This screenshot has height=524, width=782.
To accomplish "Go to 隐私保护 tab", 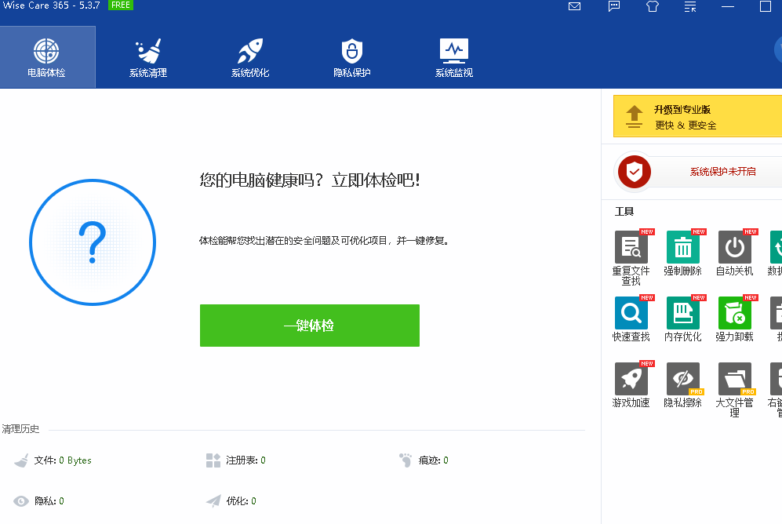I will click(x=351, y=56).
